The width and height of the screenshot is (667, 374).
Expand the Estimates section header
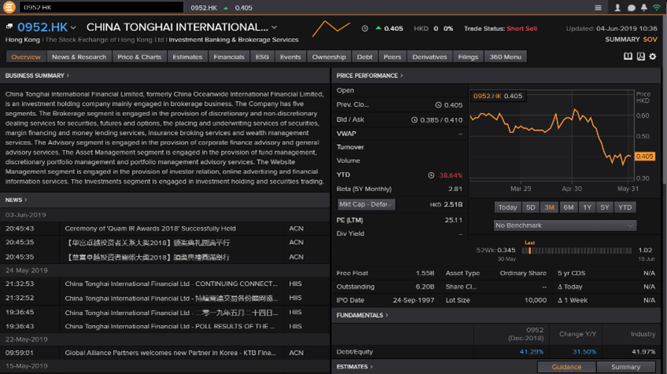354,367
